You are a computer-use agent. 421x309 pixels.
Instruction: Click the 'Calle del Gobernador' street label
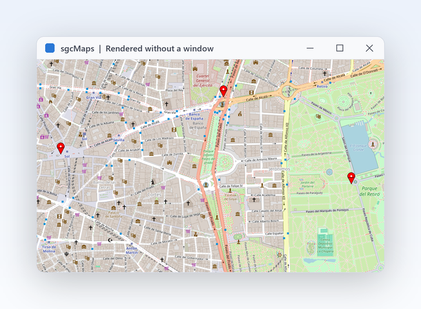click(x=189, y=257)
